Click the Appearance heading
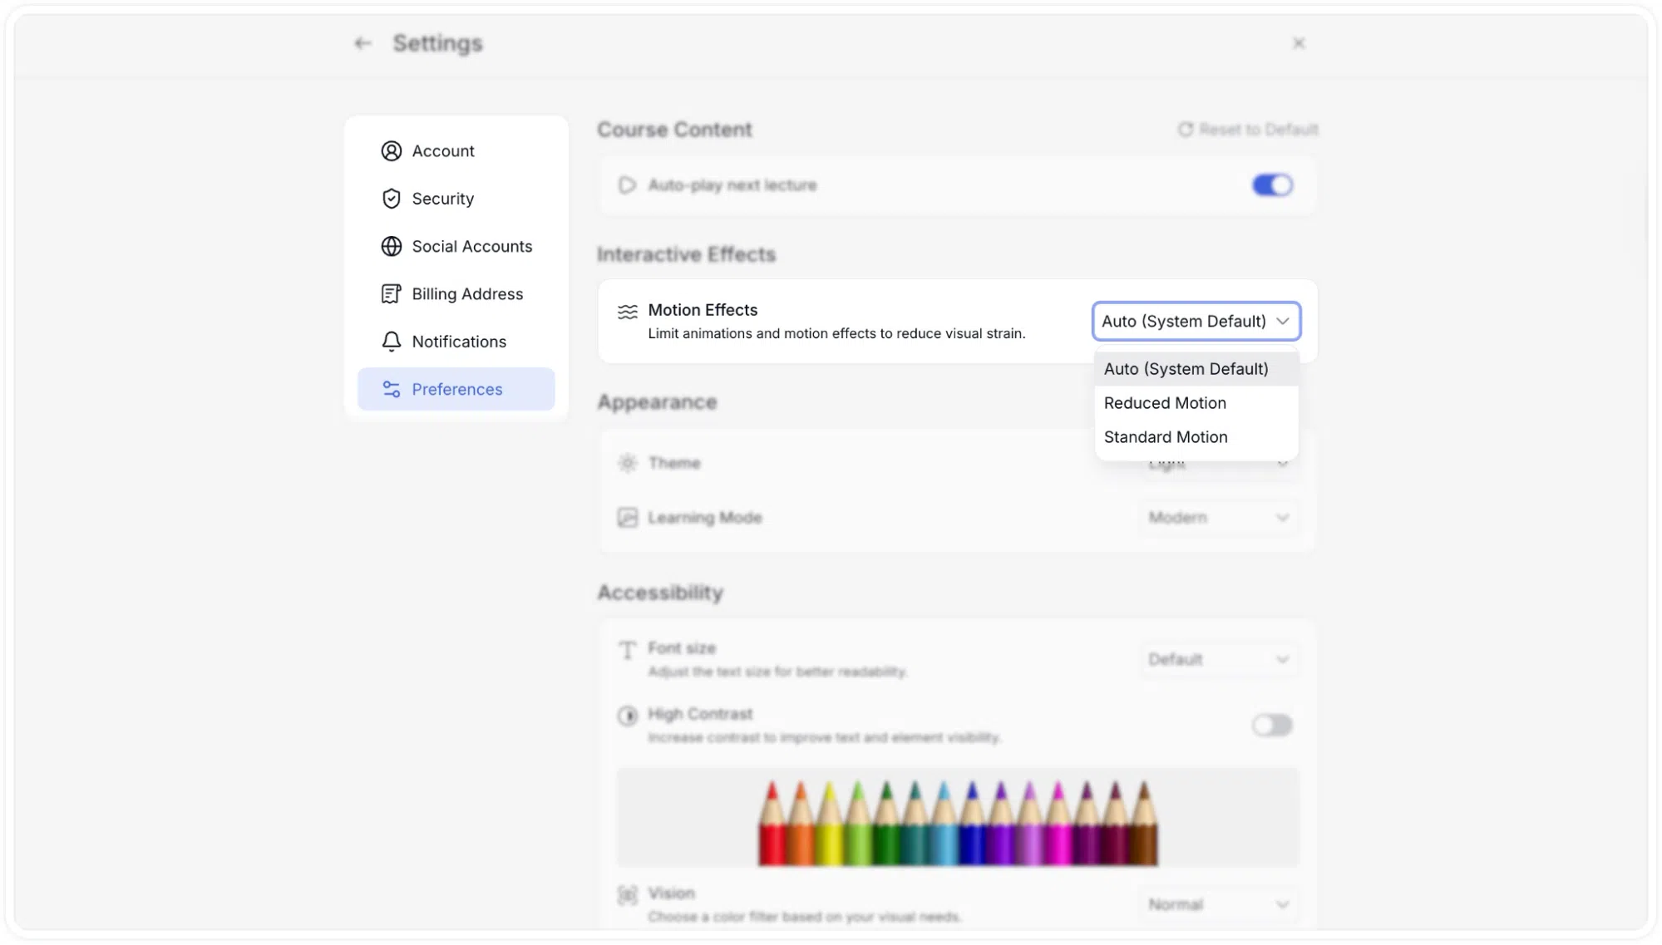Image resolution: width=1662 pixels, height=945 pixels. 657,402
